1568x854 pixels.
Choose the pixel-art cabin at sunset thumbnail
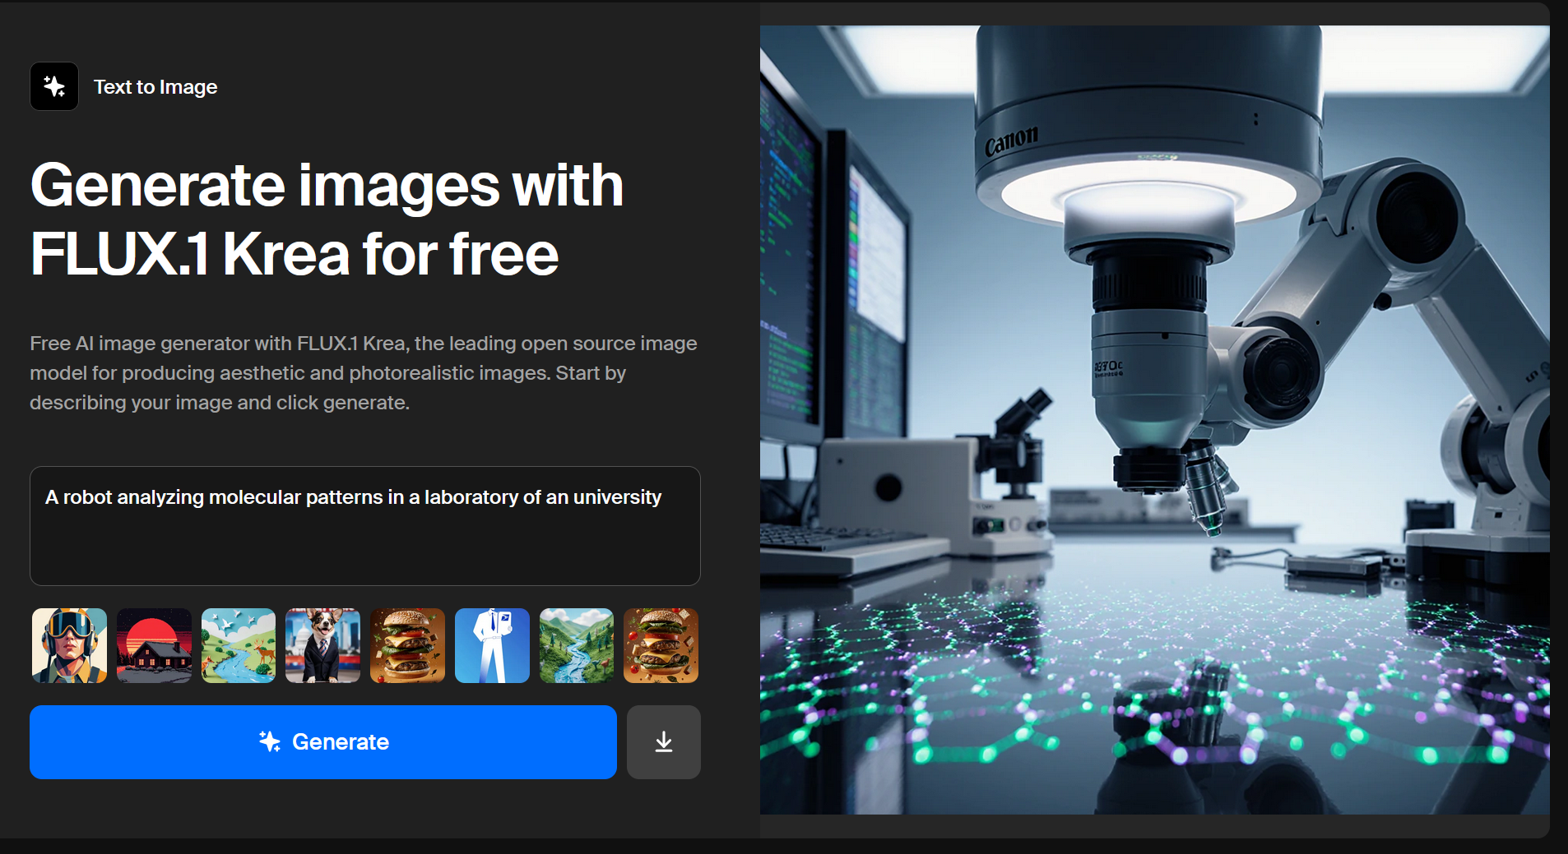[x=154, y=645]
